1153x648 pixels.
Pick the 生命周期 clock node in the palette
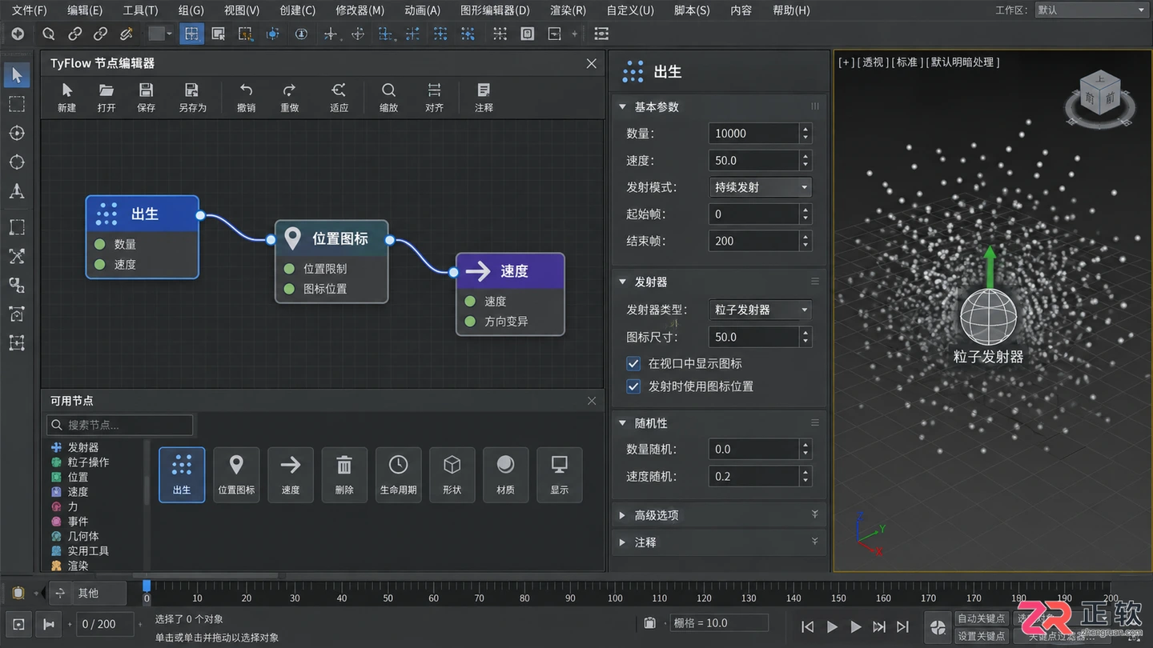tap(398, 475)
